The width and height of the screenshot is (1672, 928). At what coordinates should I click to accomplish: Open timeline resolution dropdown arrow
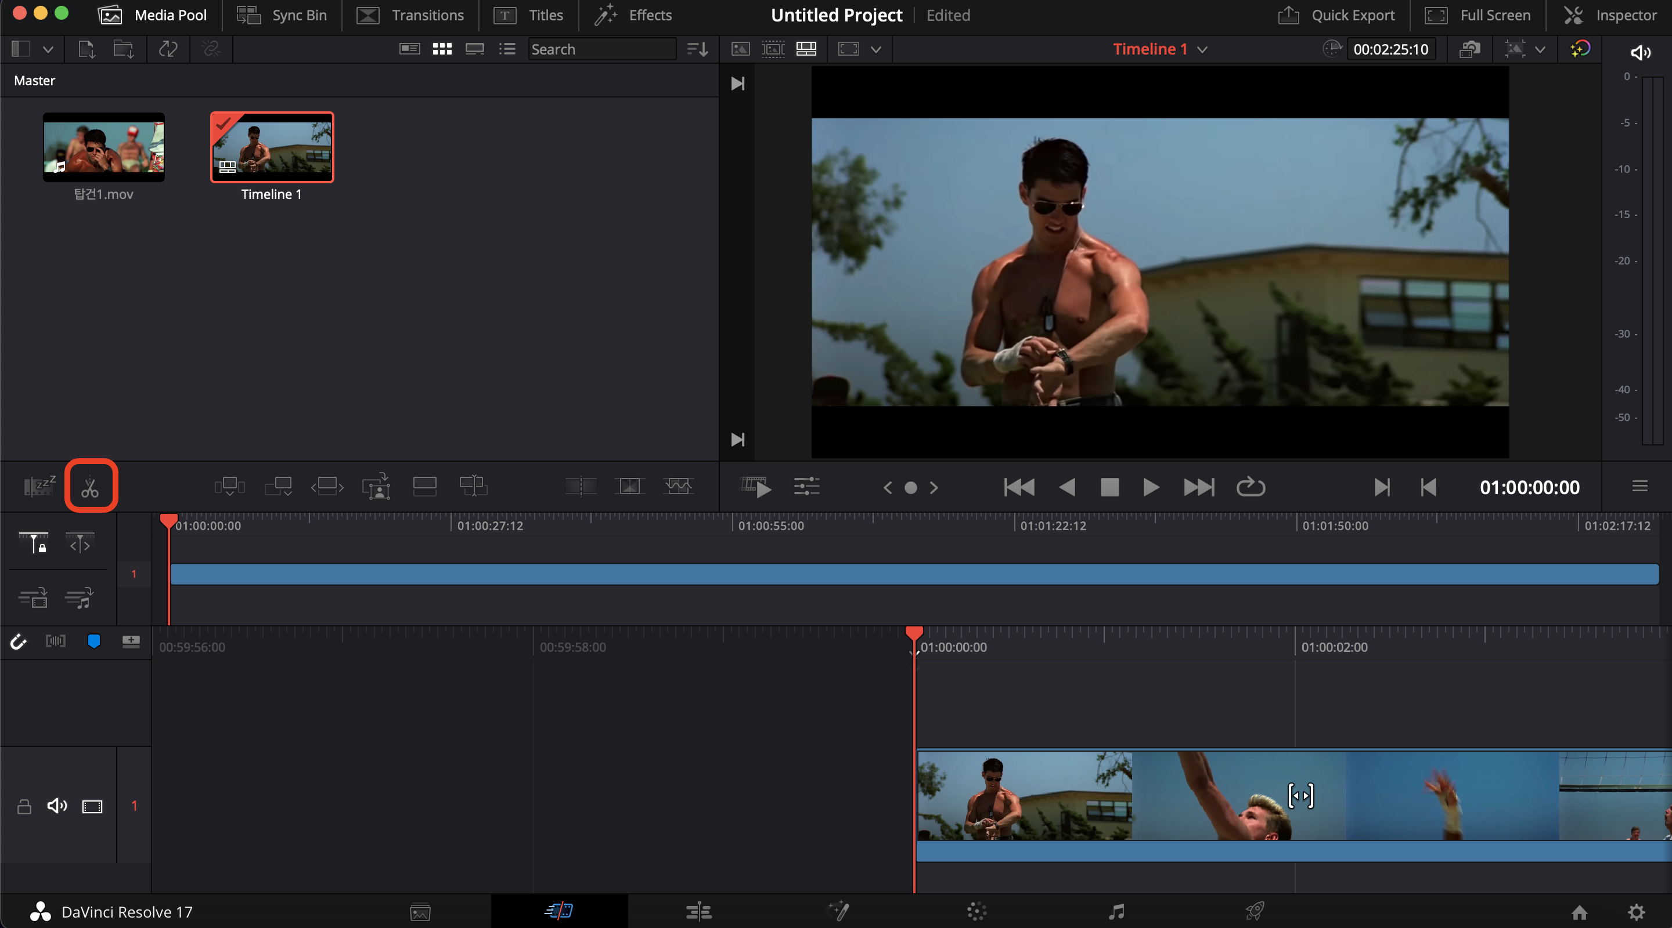[x=1540, y=49]
